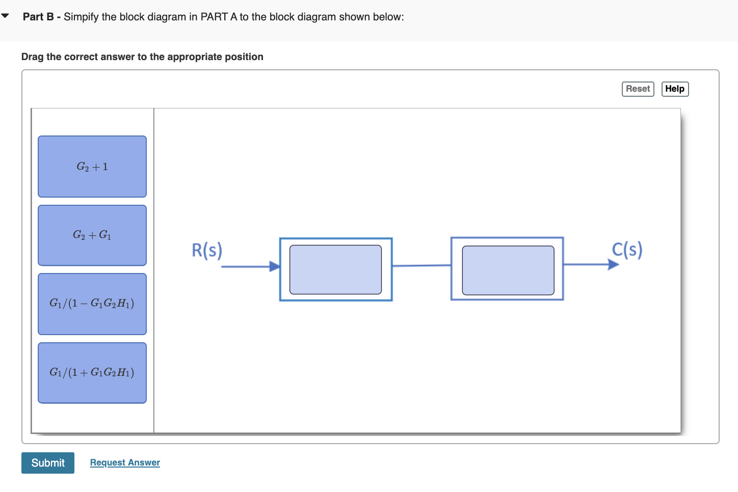Click the C(s) output label

tap(627, 250)
